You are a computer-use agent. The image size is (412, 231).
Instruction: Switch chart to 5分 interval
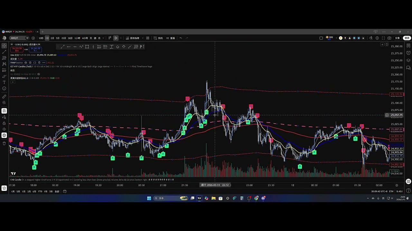[58, 38]
